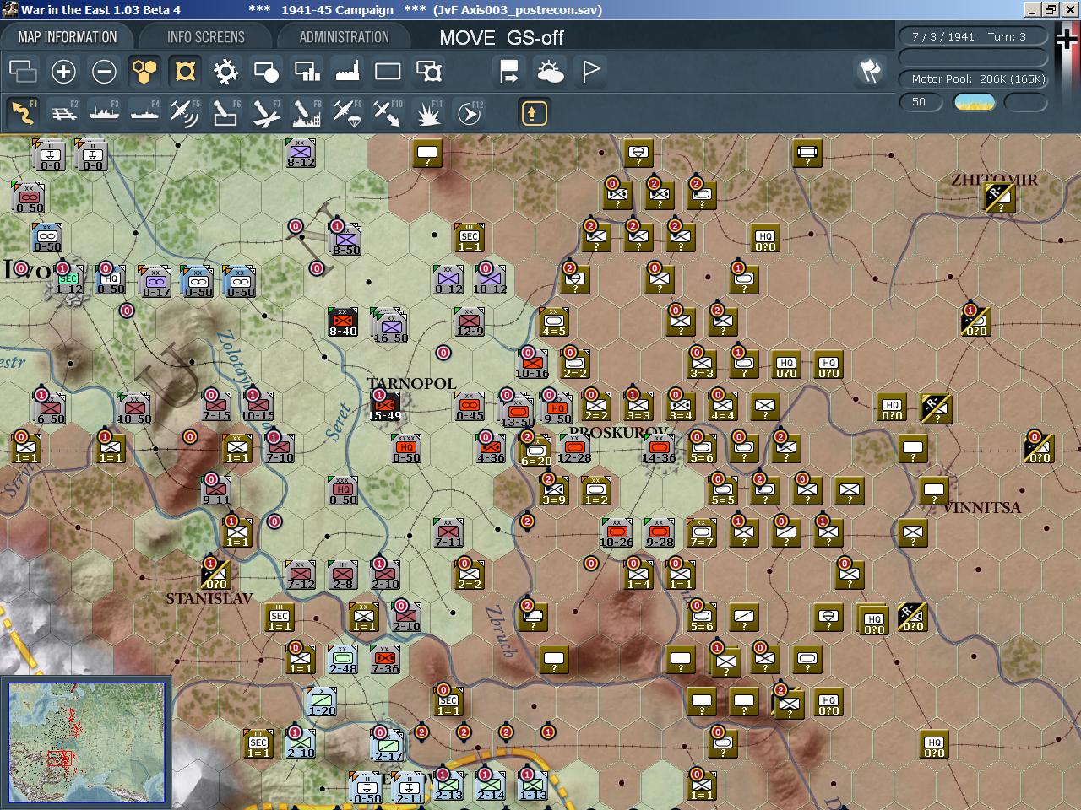Click the overlapping windows icon in toolbar
This screenshot has height=810, width=1081.
23,72
